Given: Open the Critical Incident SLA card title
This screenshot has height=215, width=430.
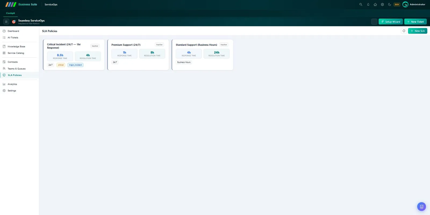Looking at the screenshot, I should point(64,46).
